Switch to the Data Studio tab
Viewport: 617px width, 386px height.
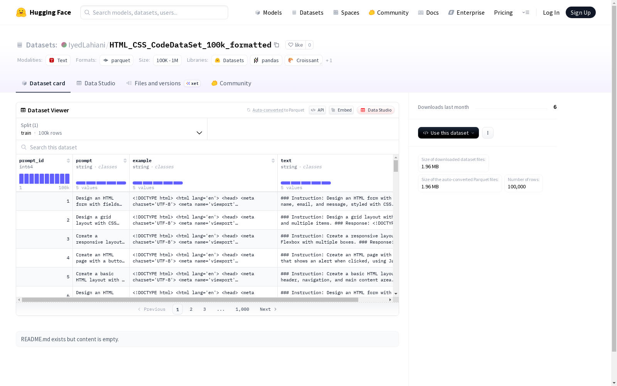point(96,83)
